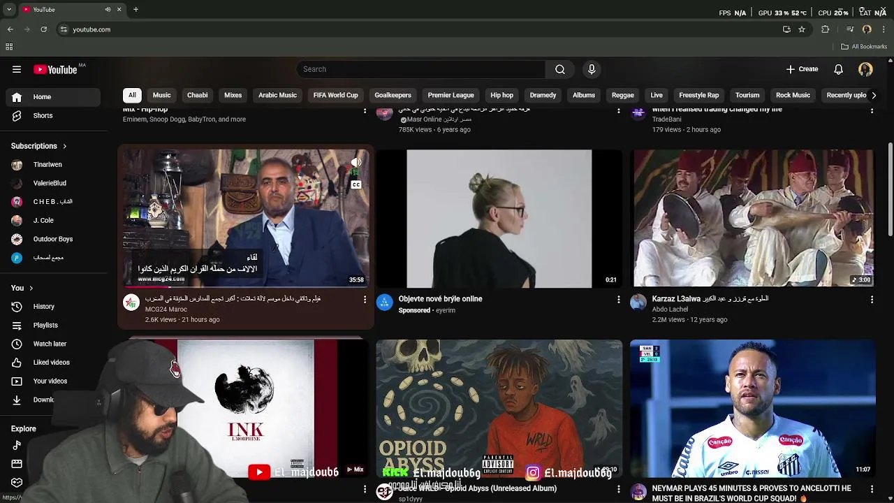Click the YouTube logo
This screenshot has height=503, width=894.
[x=55, y=69]
